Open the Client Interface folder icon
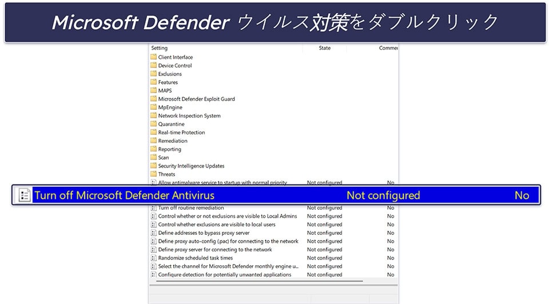 [x=153, y=57]
